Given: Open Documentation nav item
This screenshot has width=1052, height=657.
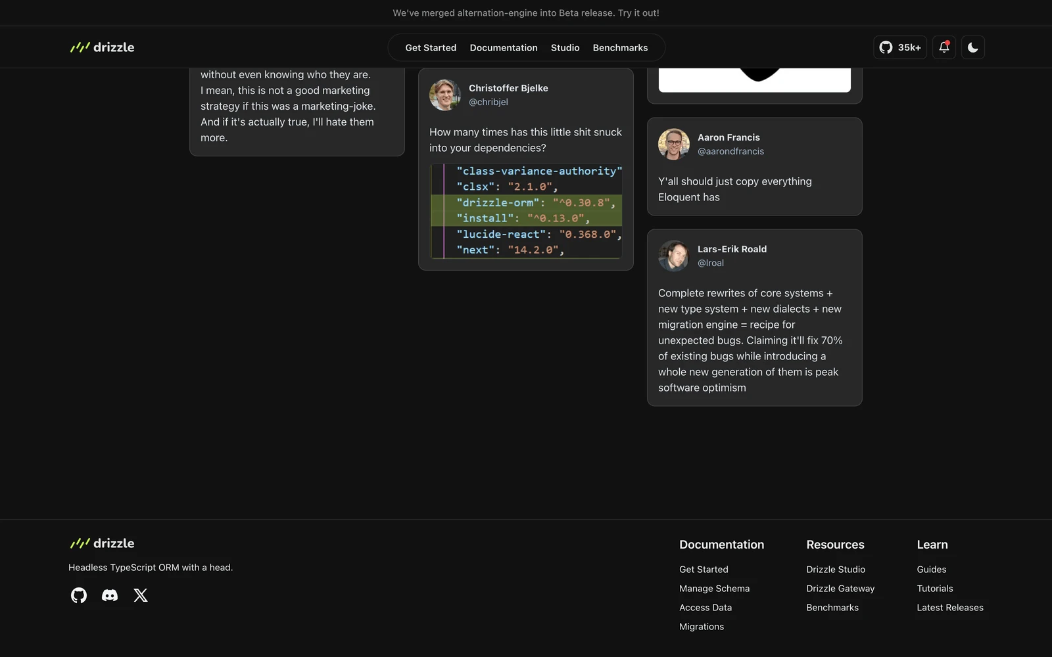Looking at the screenshot, I should pos(504,48).
